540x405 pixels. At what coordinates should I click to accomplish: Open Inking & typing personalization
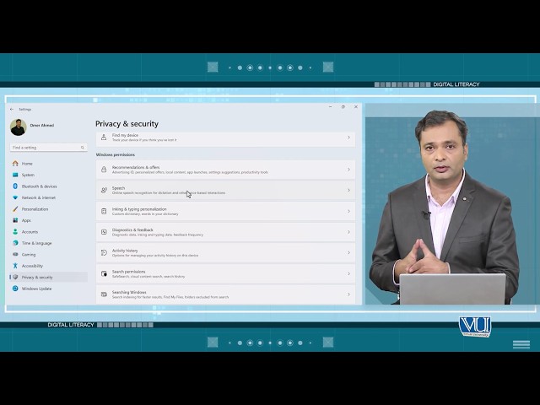point(225,211)
